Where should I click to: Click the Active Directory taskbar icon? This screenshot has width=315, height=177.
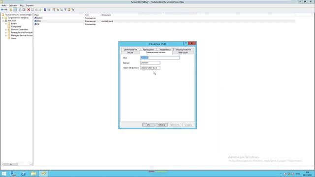[44, 174]
